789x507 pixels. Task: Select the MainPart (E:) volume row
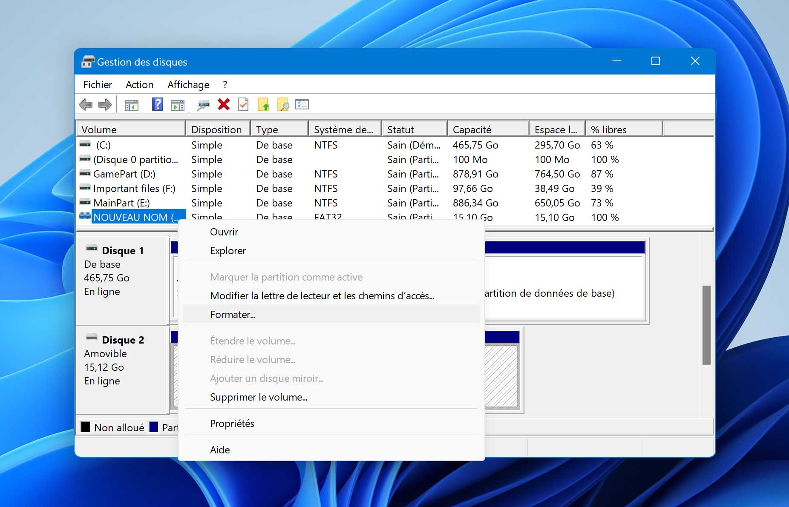pos(394,203)
